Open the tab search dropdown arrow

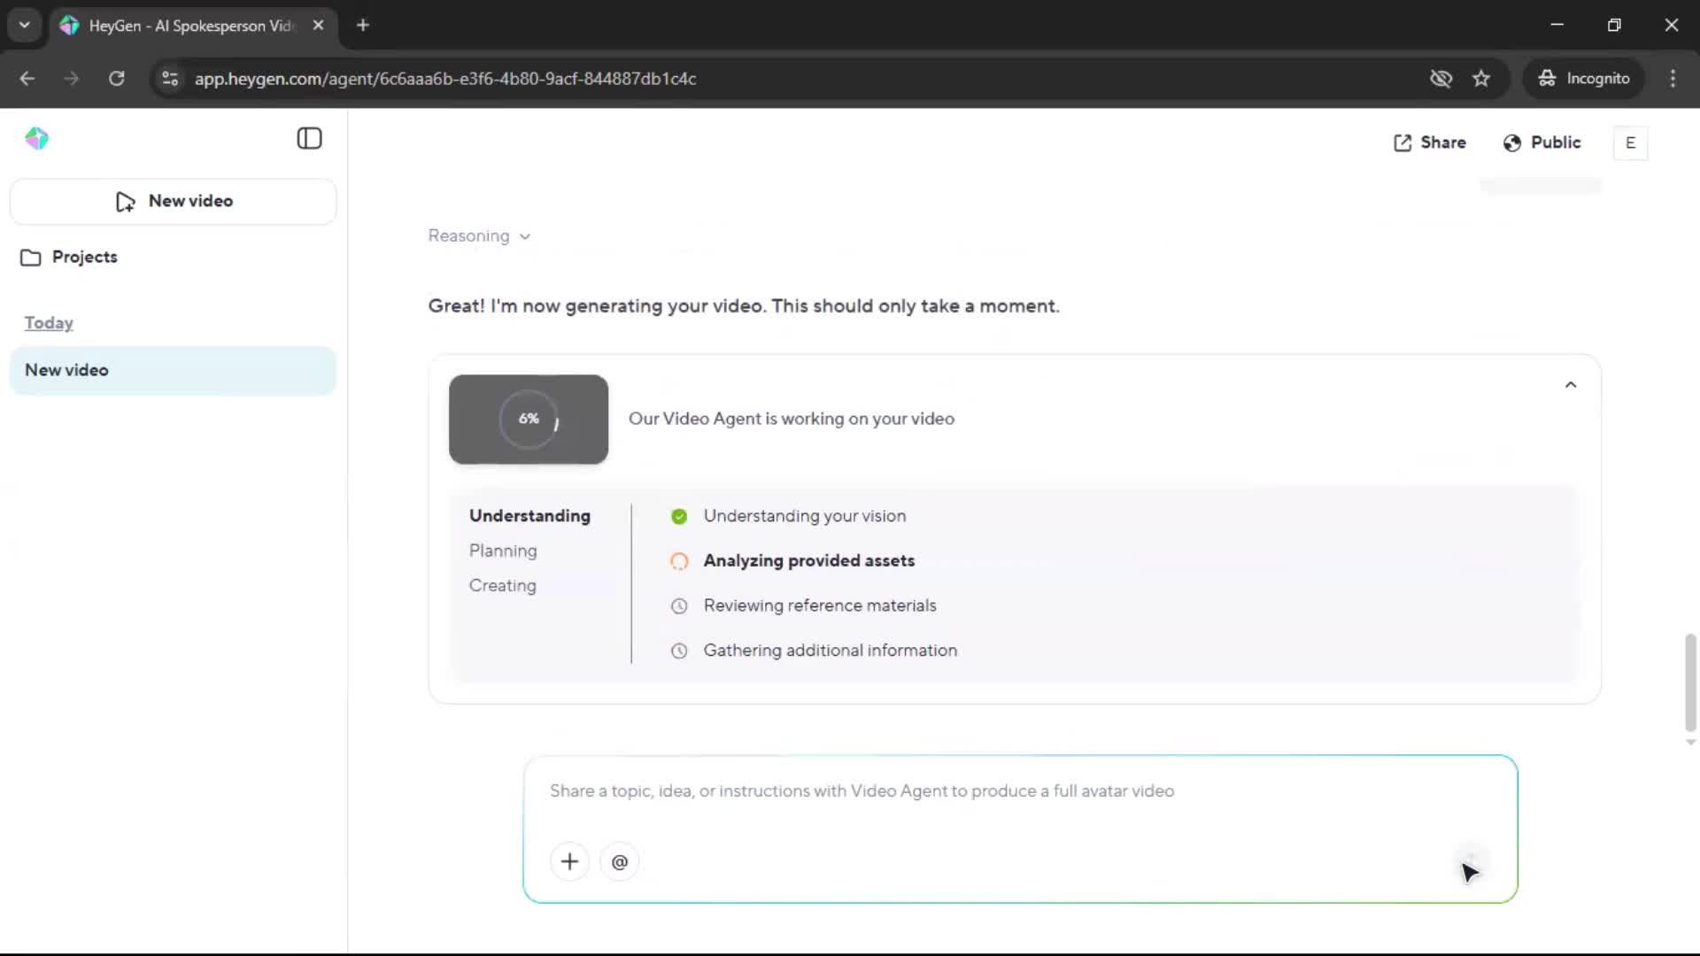pos(25,25)
